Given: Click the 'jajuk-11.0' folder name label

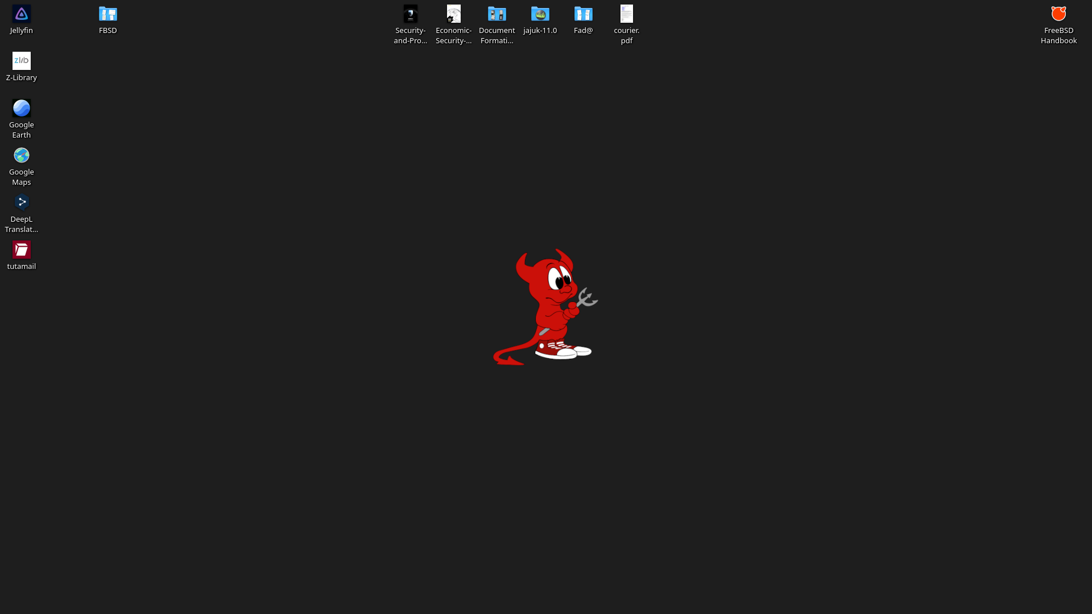Looking at the screenshot, I should tap(540, 31).
